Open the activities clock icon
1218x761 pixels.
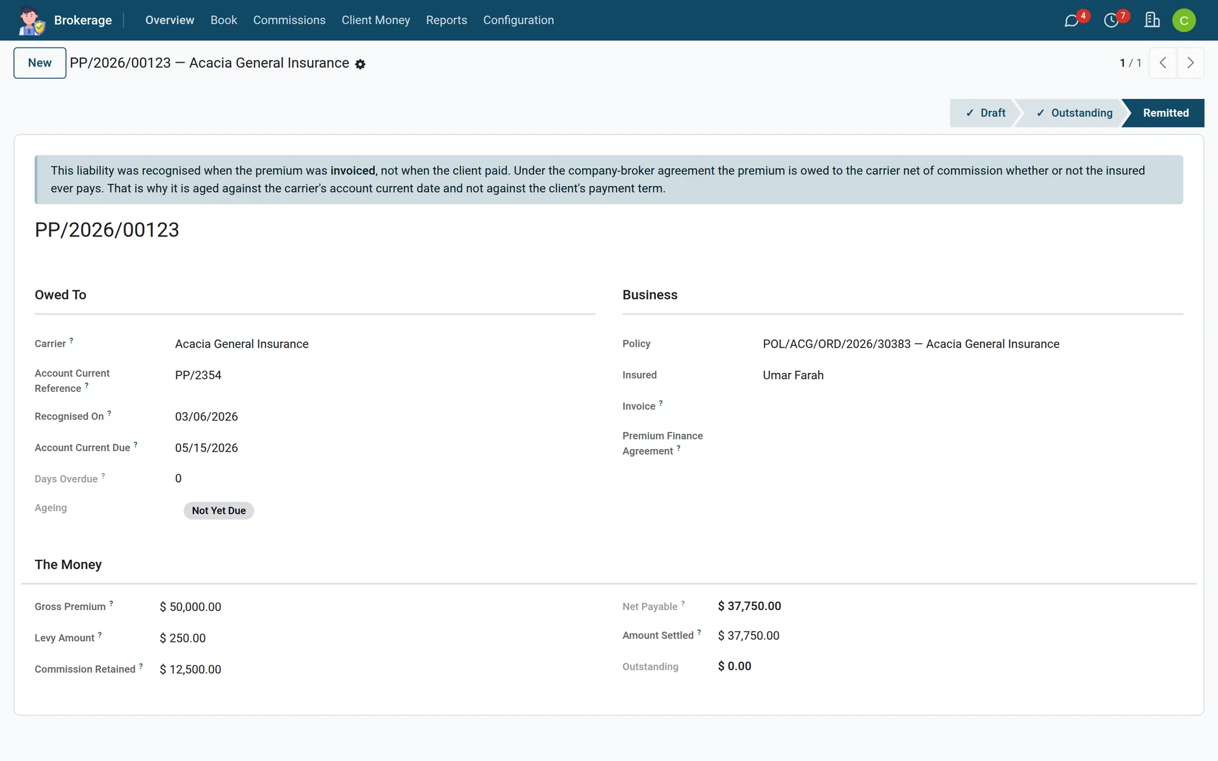point(1111,21)
